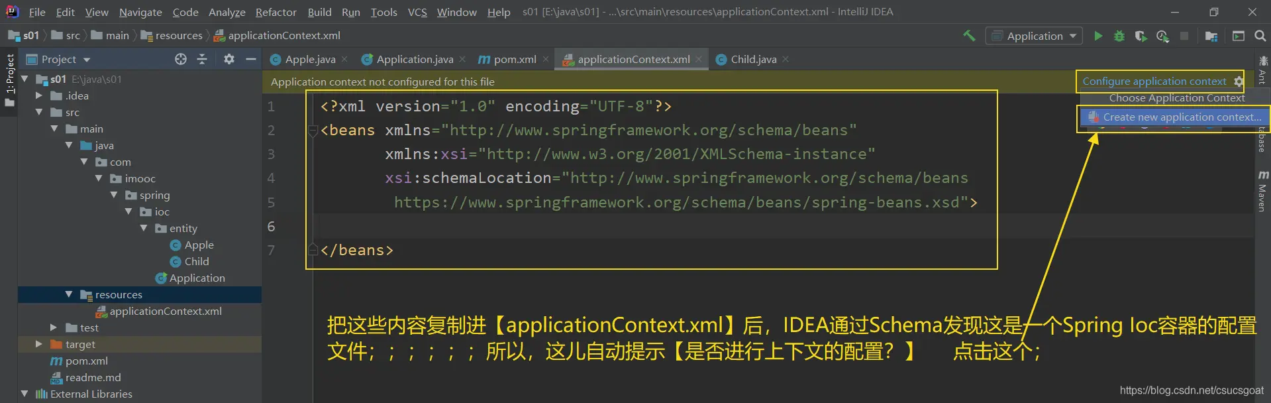The width and height of the screenshot is (1271, 403).
Task: Select applicationContext.xml in project tree
Action: coord(159,311)
